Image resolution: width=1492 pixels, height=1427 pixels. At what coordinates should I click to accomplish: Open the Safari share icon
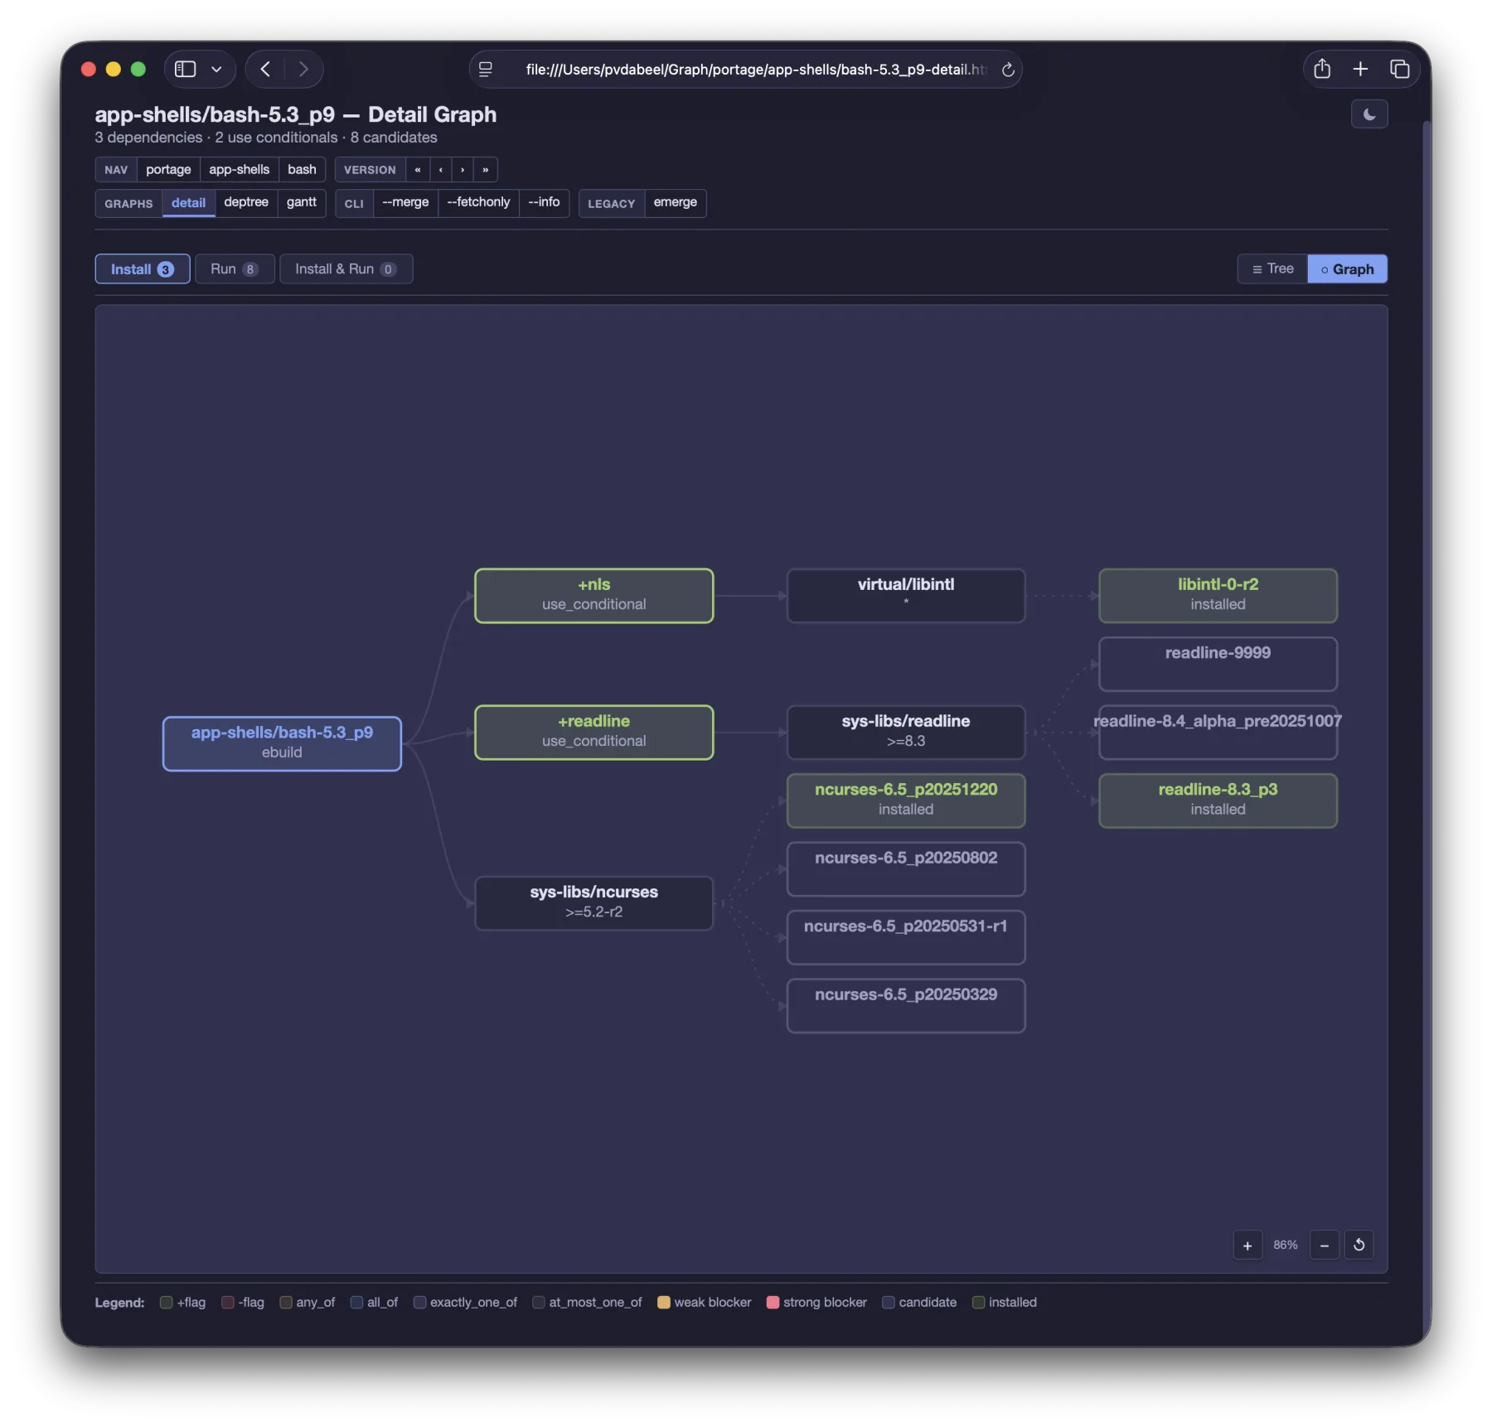(1322, 69)
